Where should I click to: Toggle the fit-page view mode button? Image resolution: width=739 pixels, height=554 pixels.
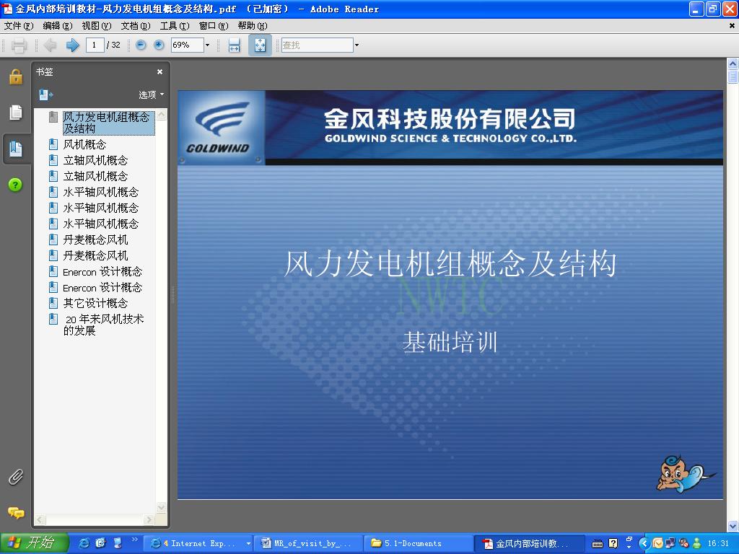pos(259,45)
